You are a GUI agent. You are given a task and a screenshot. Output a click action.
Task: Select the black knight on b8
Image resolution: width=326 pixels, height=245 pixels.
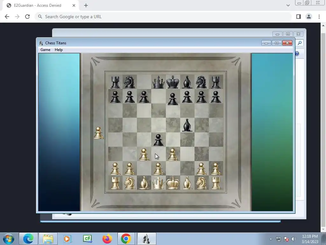tap(130, 82)
